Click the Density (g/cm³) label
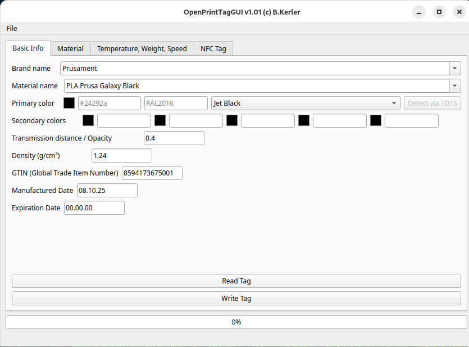Image resolution: width=469 pixels, height=347 pixels. 36,156
